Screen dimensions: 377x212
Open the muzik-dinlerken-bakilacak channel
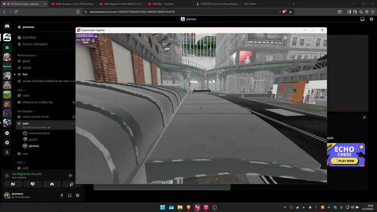click(x=46, y=81)
